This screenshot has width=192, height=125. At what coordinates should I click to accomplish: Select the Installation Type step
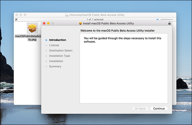point(59,56)
